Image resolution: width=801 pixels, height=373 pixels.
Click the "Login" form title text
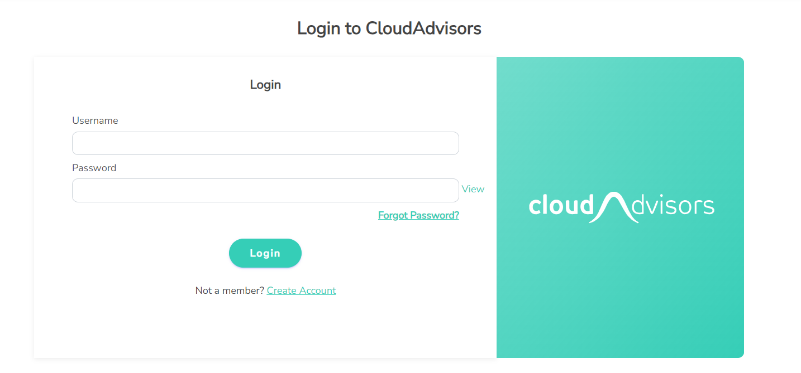coord(265,85)
